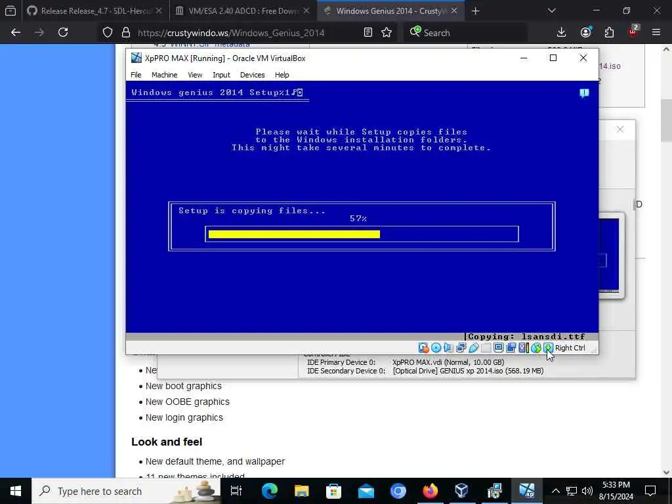Bookmark this page with the star
Viewport: 672px width, 504px height.
387,33
